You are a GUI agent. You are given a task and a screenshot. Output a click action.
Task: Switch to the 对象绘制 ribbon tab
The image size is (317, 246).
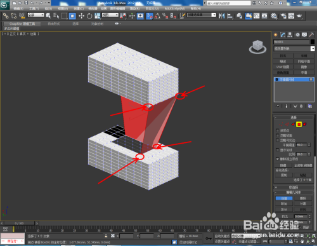[x=97, y=24]
